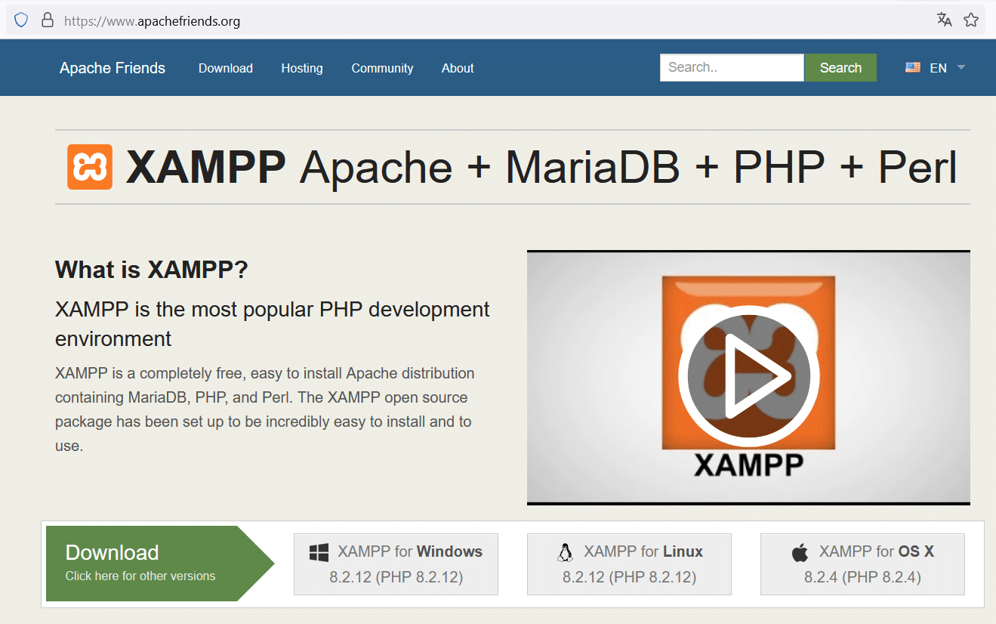This screenshot has width=996, height=624.
Task: Click Download for other versions banner
Action: [x=160, y=564]
